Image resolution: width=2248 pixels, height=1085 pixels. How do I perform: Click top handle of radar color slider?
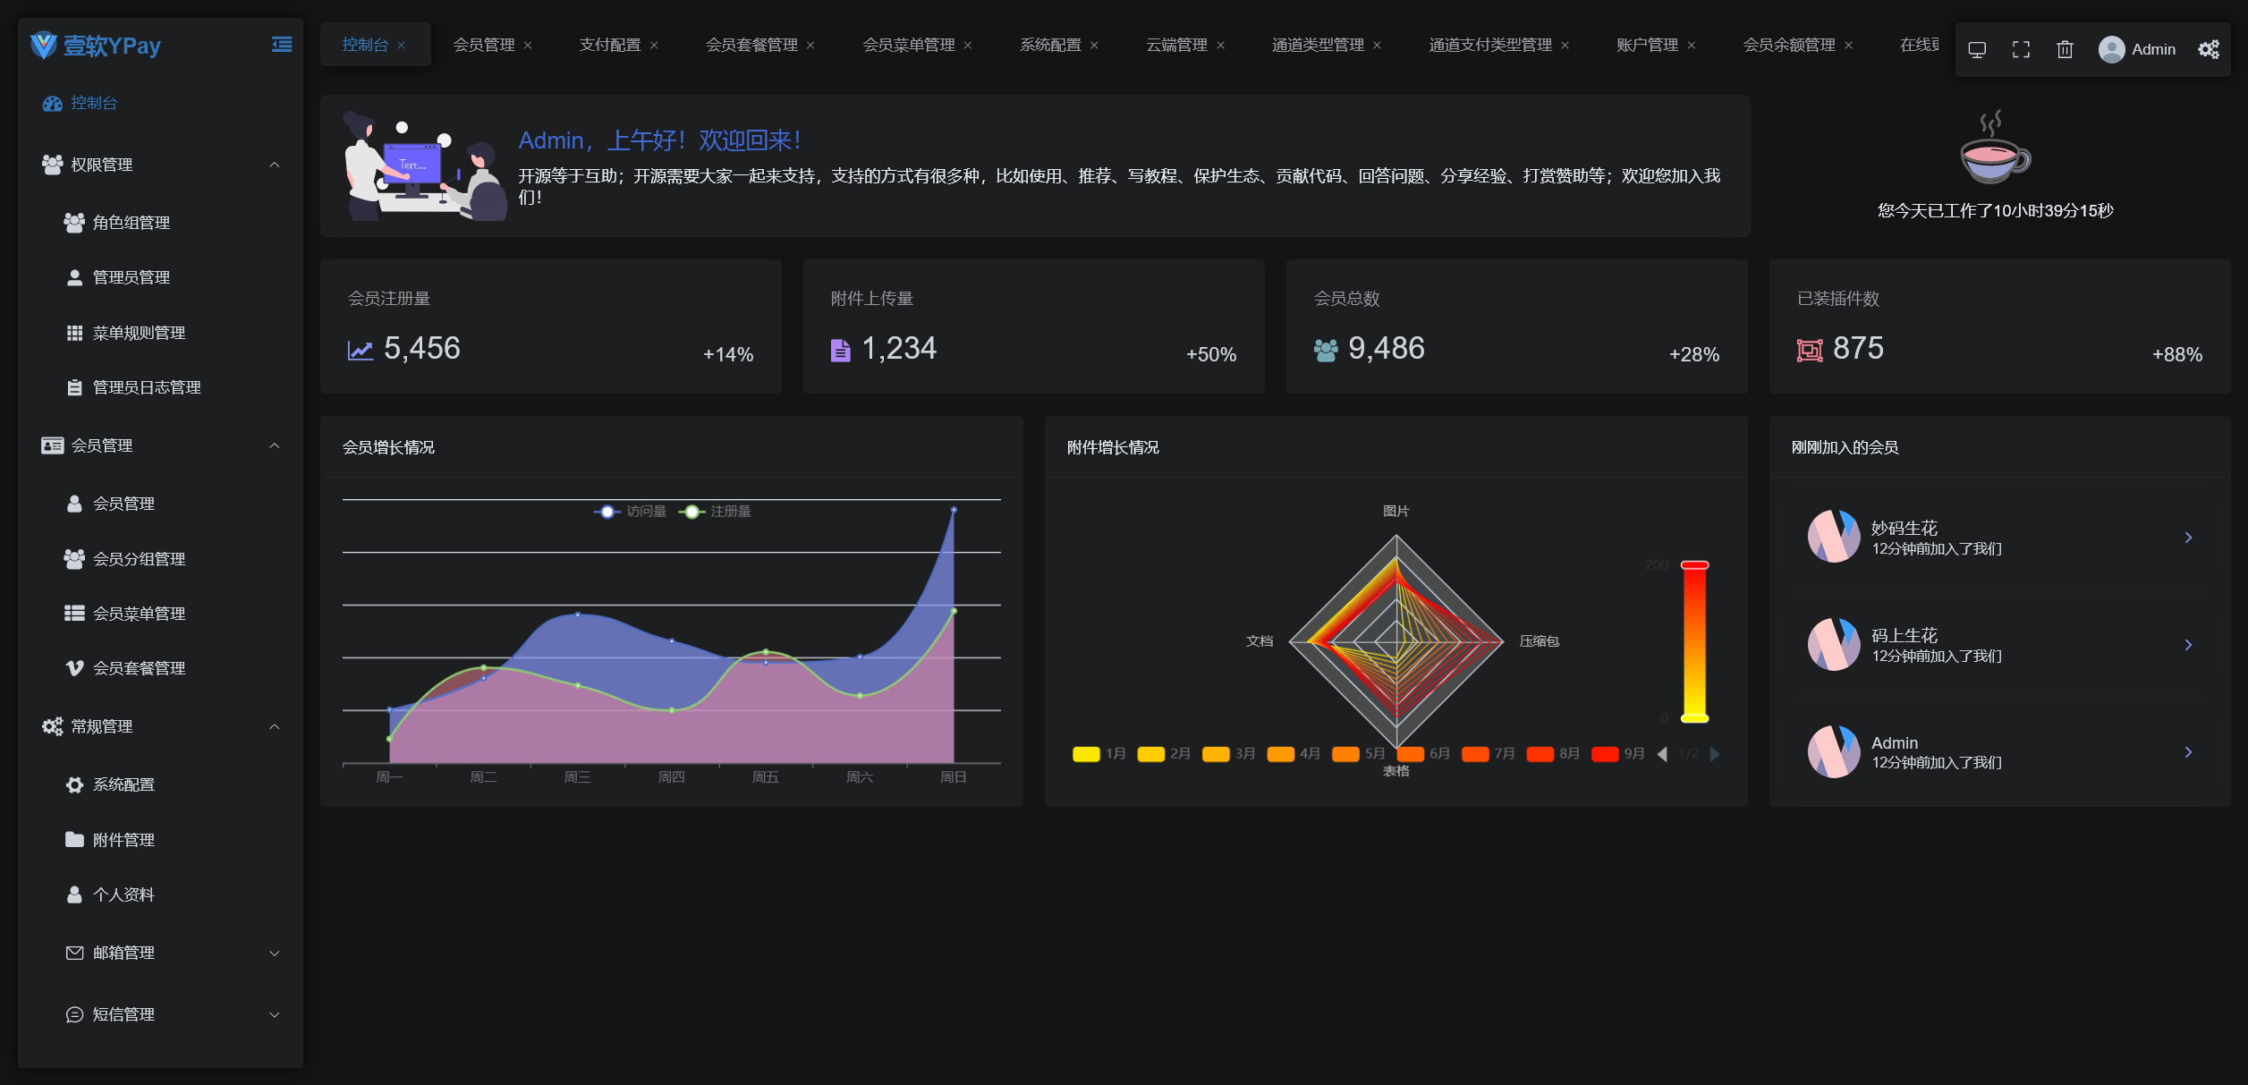(1694, 565)
